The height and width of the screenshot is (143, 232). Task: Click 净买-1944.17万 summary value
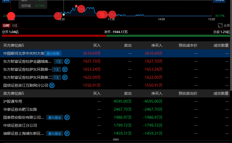pos(116,32)
